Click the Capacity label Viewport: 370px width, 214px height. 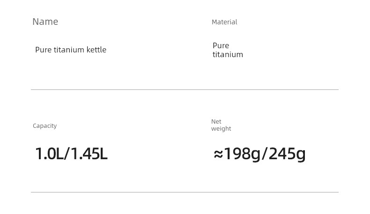(x=45, y=126)
